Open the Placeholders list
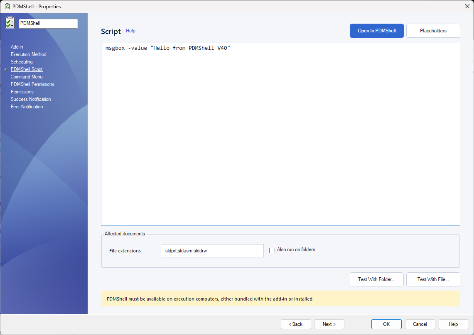The width and height of the screenshot is (474, 335). (x=433, y=31)
